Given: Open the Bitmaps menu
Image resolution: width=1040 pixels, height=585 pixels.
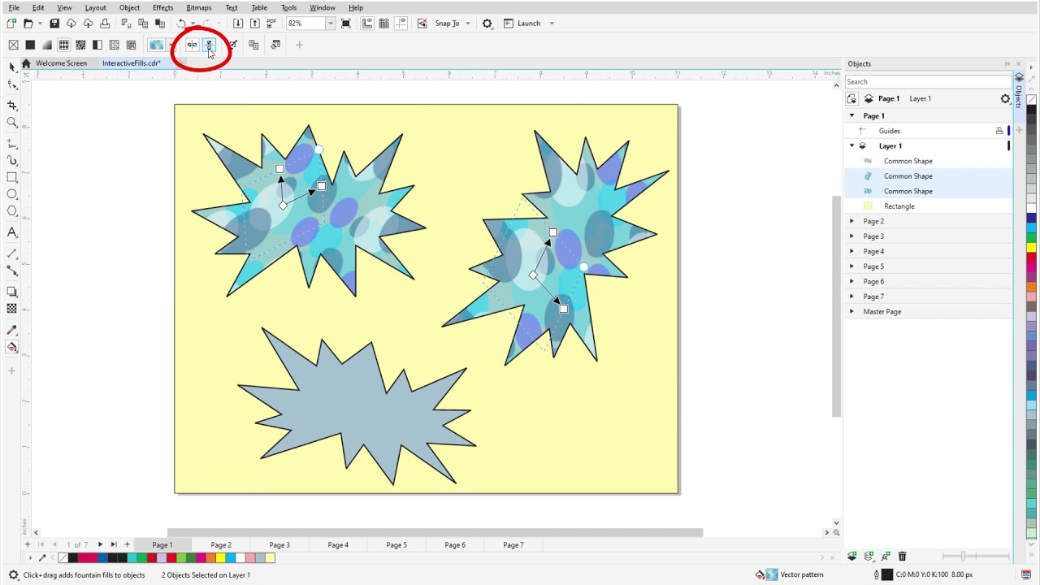Looking at the screenshot, I should (x=198, y=7).
